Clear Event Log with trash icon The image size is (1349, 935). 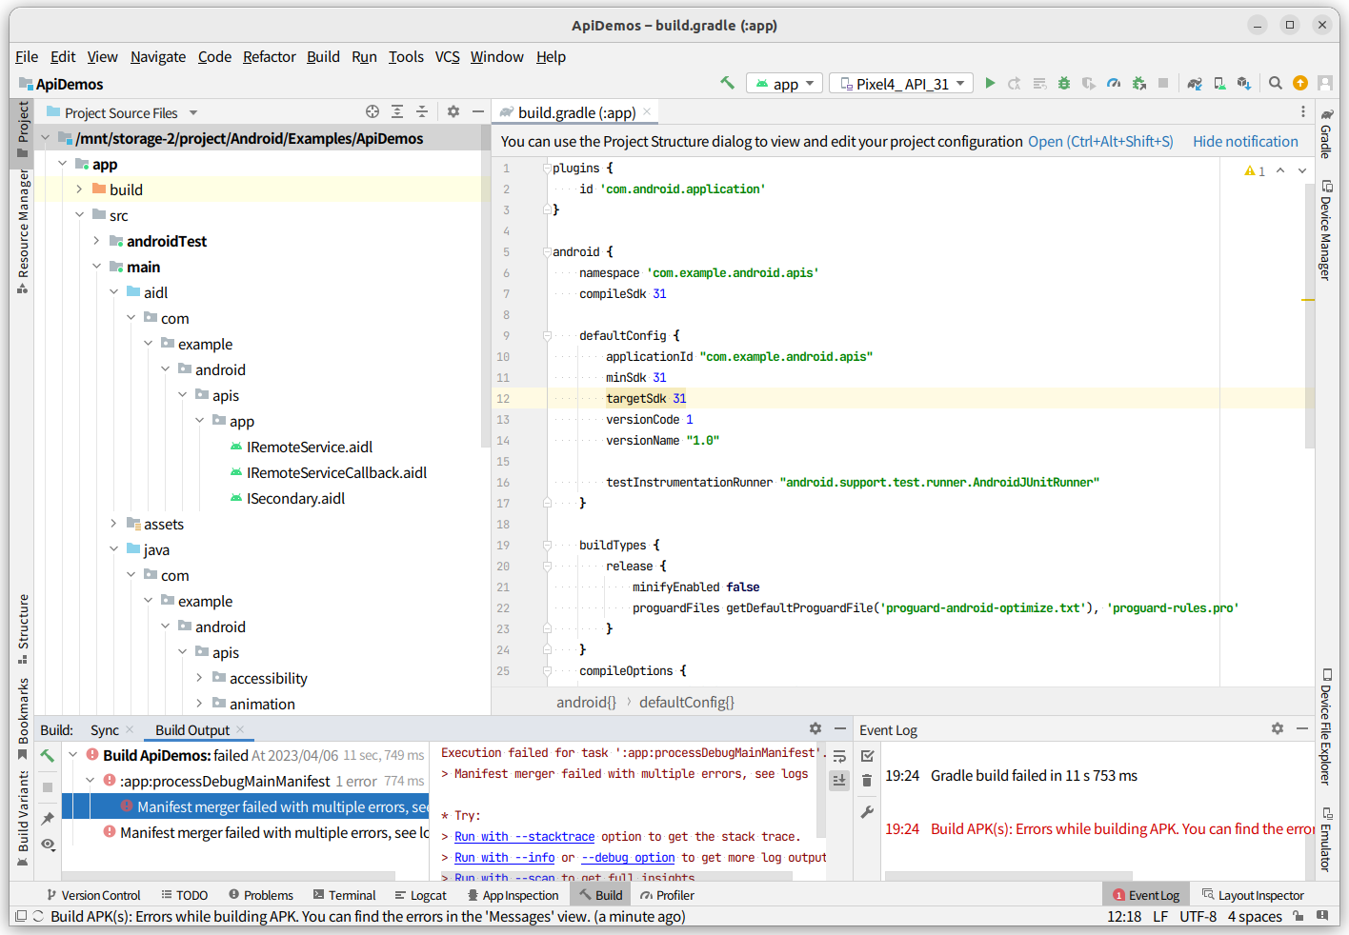pyautogui.click(x=867, y=781)
